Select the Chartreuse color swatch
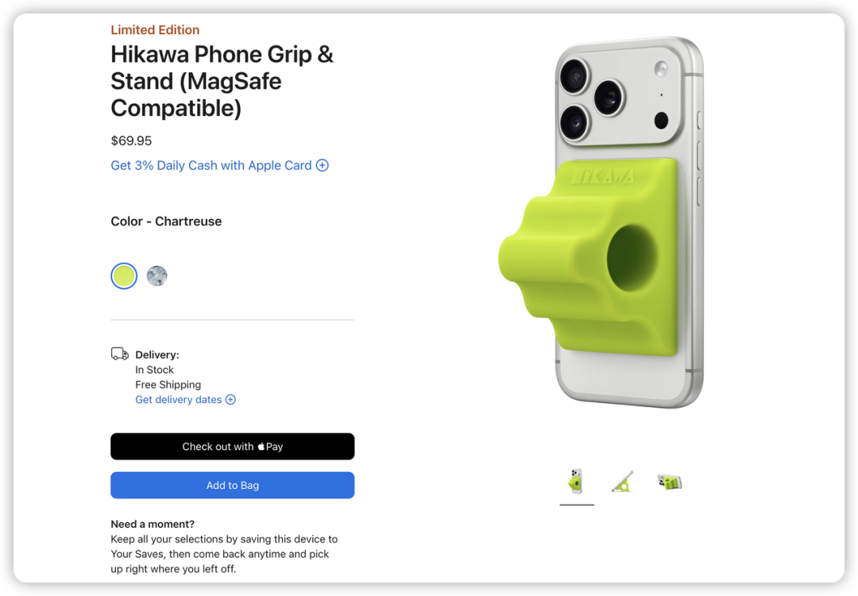The image size is (858, 596). [124, 276]
